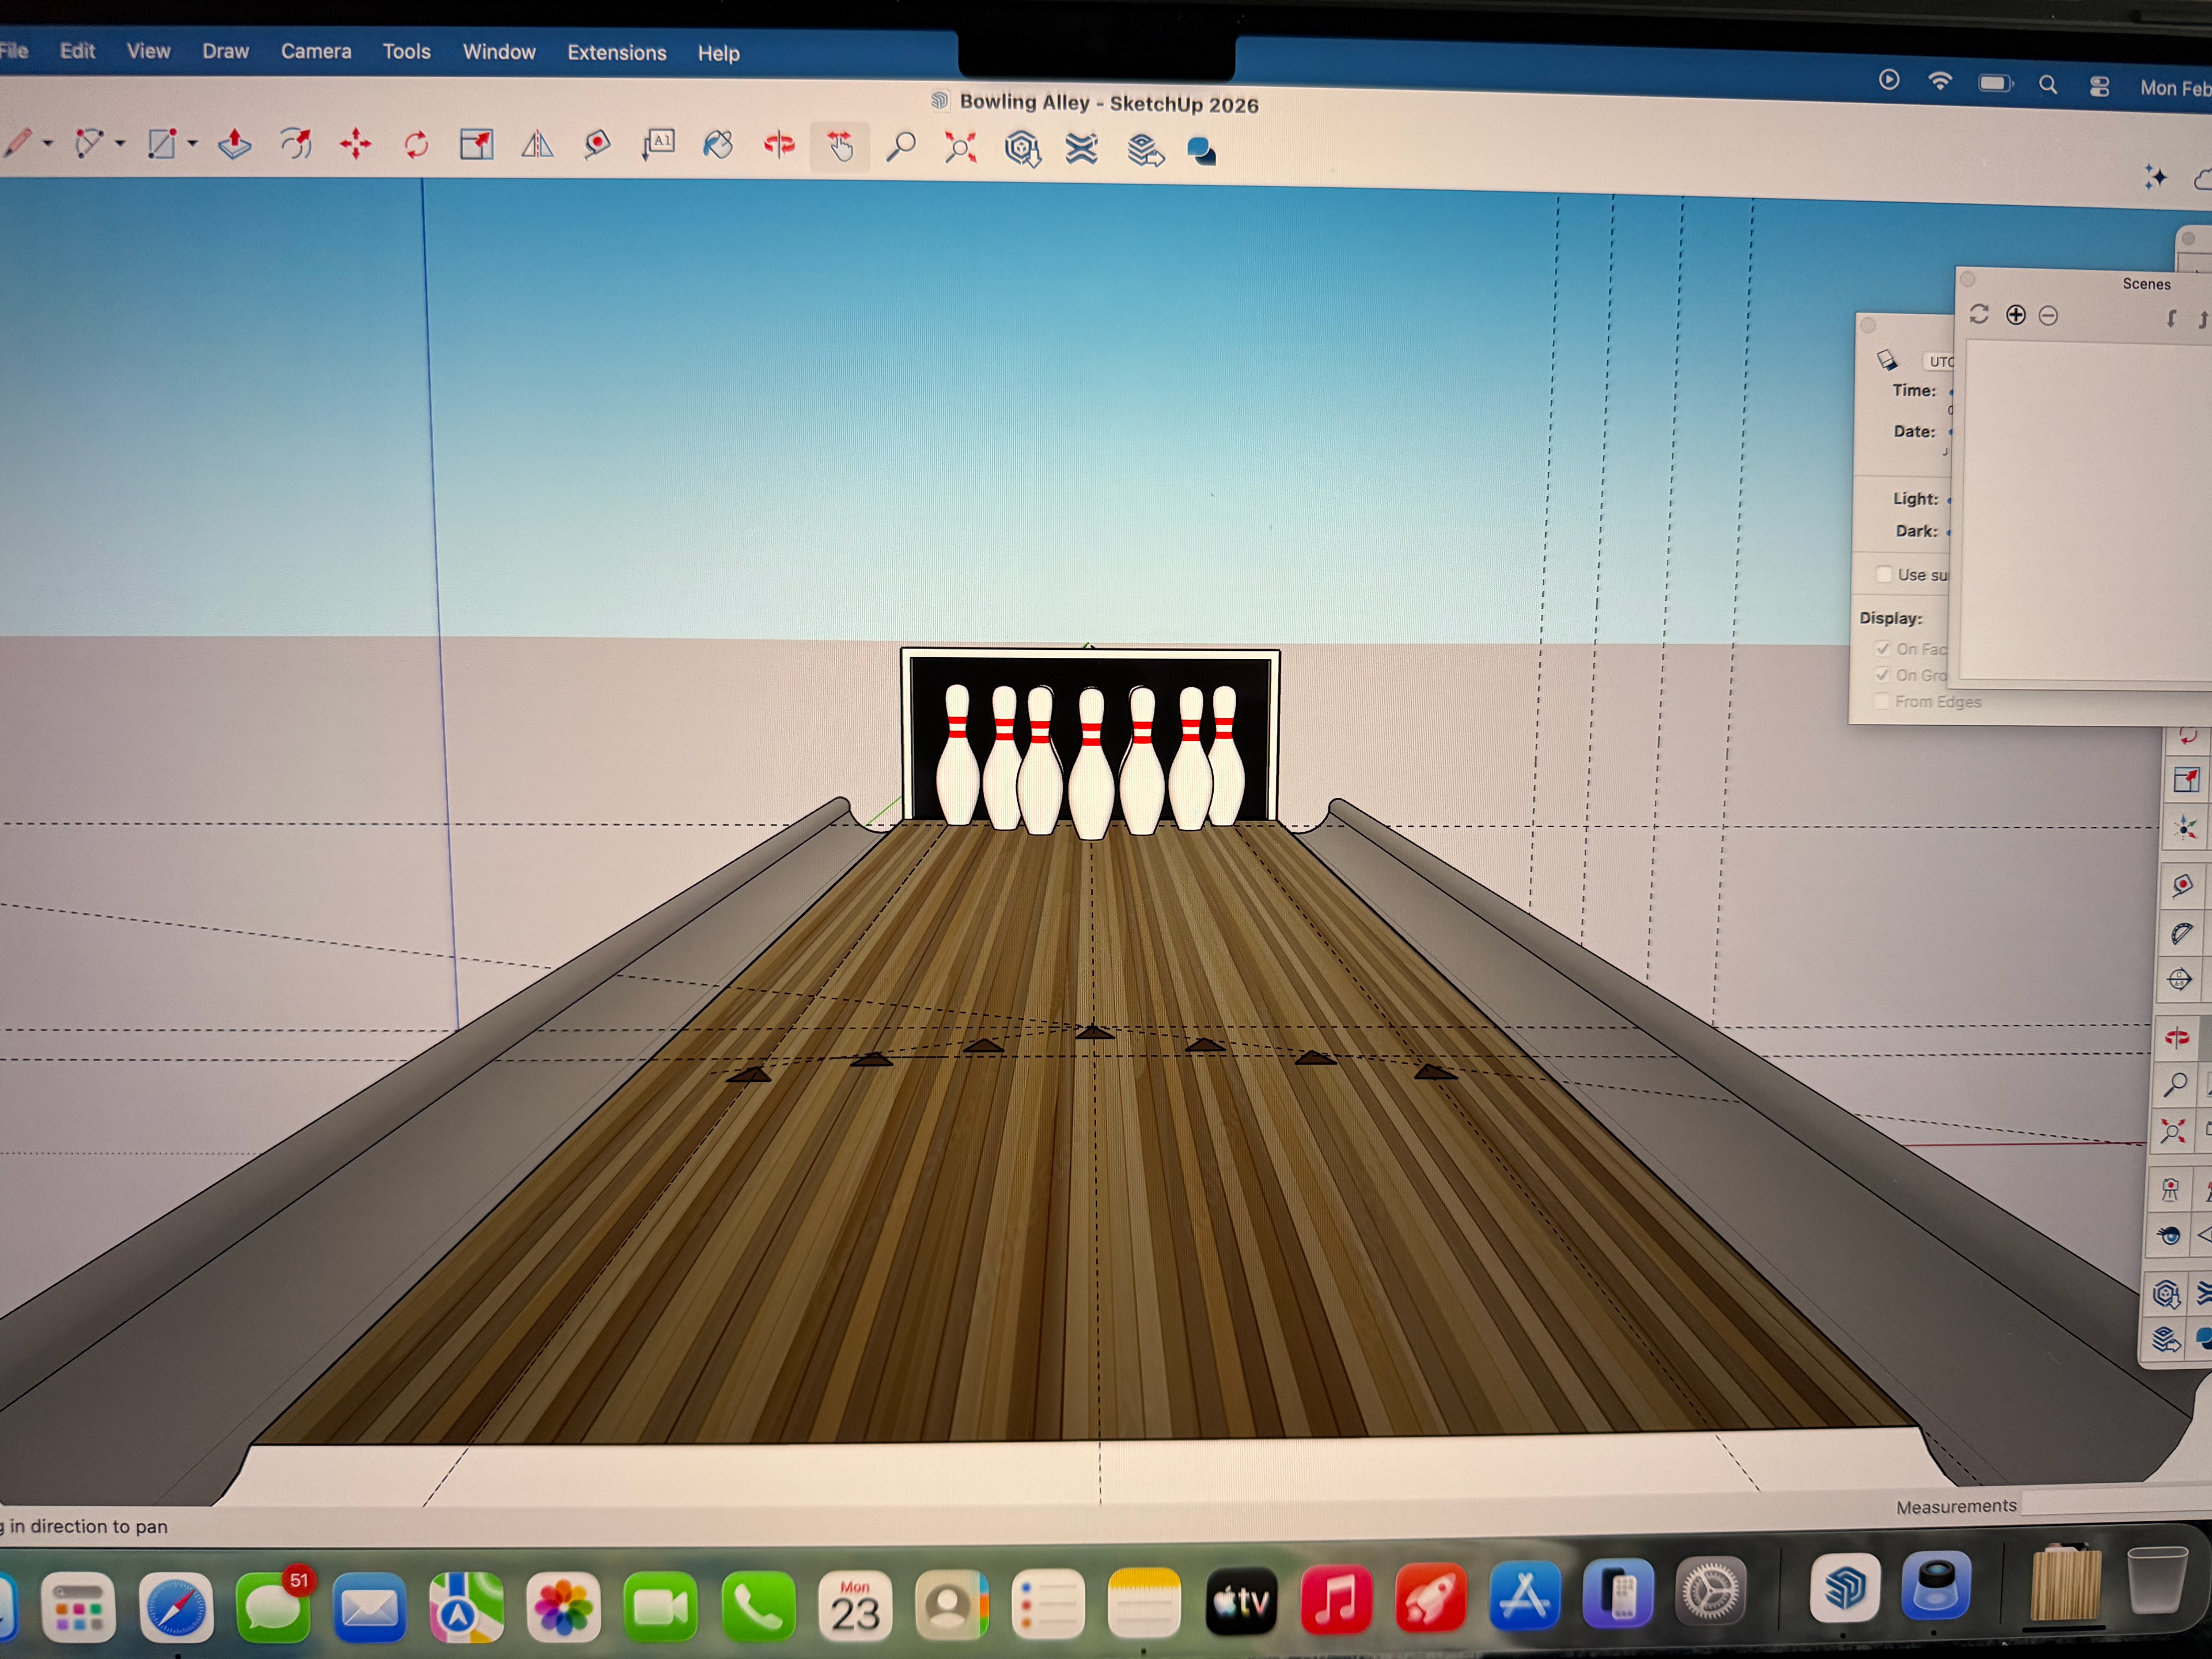Select the Follow Me tool
The width and height of the screenshot is (2212, 1659).
point(295,144)
